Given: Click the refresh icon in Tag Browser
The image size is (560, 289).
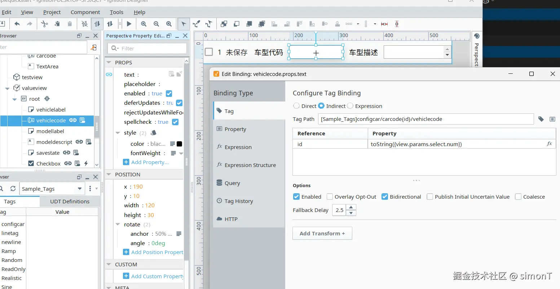Looking at the screenshot, I should tap(13, 189).
